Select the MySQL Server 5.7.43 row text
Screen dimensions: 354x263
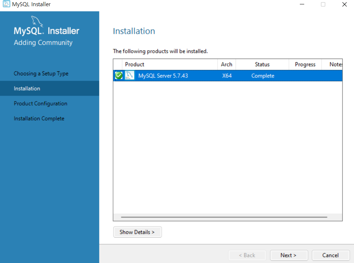[163, 76]
